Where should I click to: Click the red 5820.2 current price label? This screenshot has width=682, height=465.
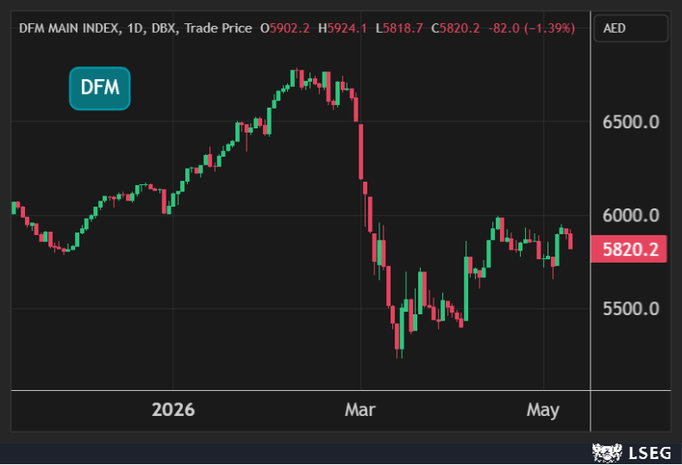[x=629, y=249]
